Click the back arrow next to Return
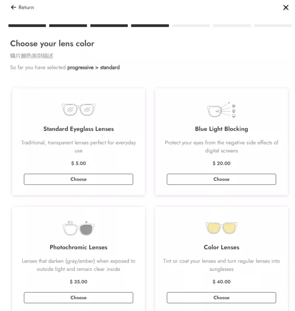Viewport: 295px width, 311px height. 13,7
